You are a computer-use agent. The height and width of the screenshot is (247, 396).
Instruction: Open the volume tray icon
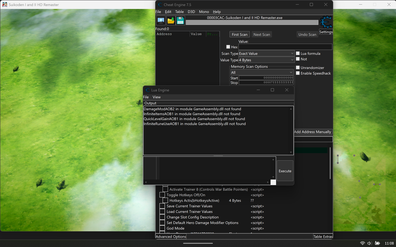click(x=369, y=243)
